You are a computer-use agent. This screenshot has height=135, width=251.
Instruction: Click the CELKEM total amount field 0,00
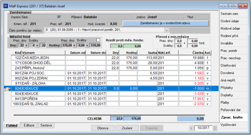(190, 118)
